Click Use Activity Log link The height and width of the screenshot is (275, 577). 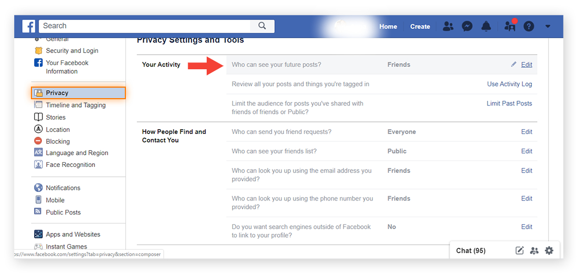click(x=510, y=84)
